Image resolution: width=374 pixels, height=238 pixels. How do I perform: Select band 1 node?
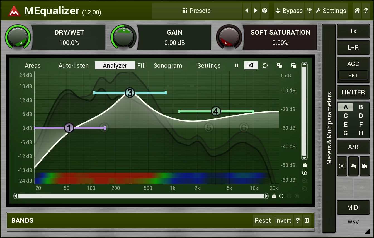tap(69, 128)
